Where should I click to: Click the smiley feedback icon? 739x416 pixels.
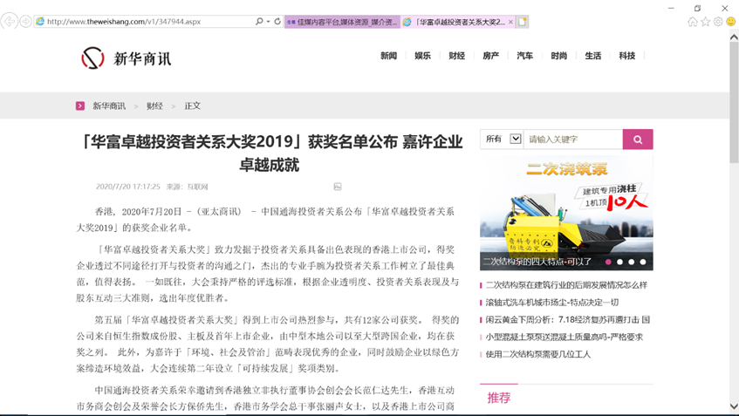pos(731,22)
